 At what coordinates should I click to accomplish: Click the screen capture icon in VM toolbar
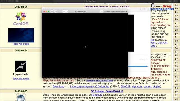[x=102, y=12]
